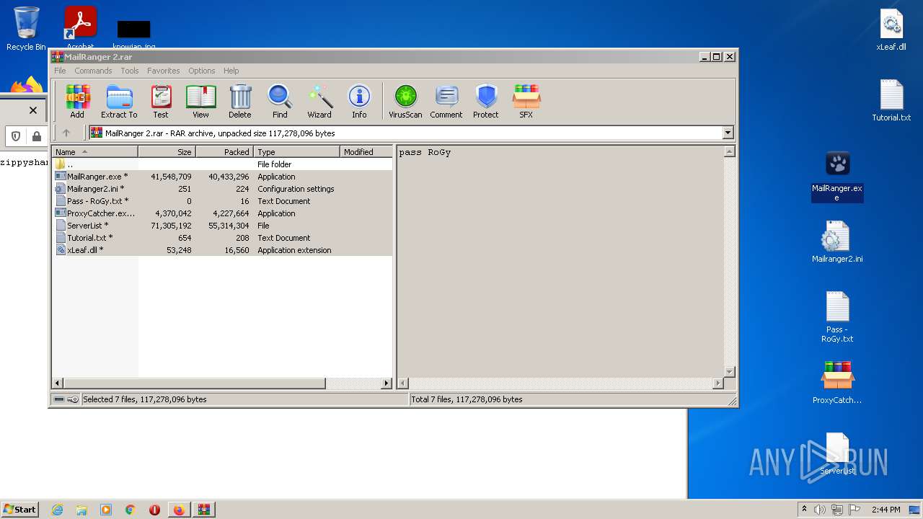Click the volume icon in system tray
923x519 pixels.
[820, 510]
